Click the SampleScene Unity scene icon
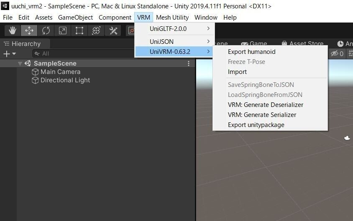Image resolution: width=353 pixels, height=221 pixels. [x=28, y=64]
